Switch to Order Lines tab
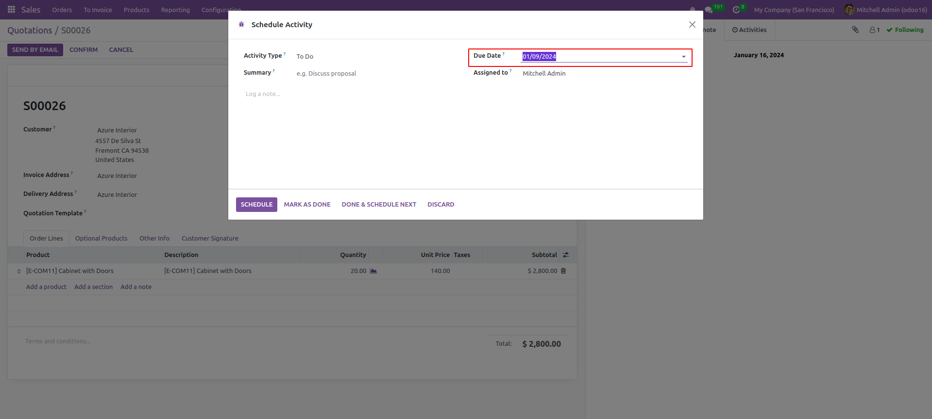 [x=46, y=238]
